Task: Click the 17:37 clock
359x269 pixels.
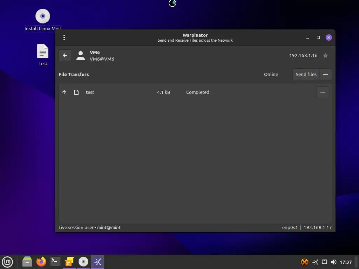Action: (346, 262)
